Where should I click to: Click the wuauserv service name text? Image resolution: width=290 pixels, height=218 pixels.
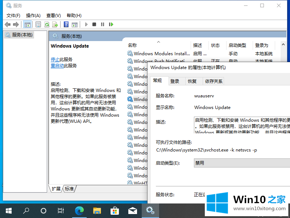[204, 96]
